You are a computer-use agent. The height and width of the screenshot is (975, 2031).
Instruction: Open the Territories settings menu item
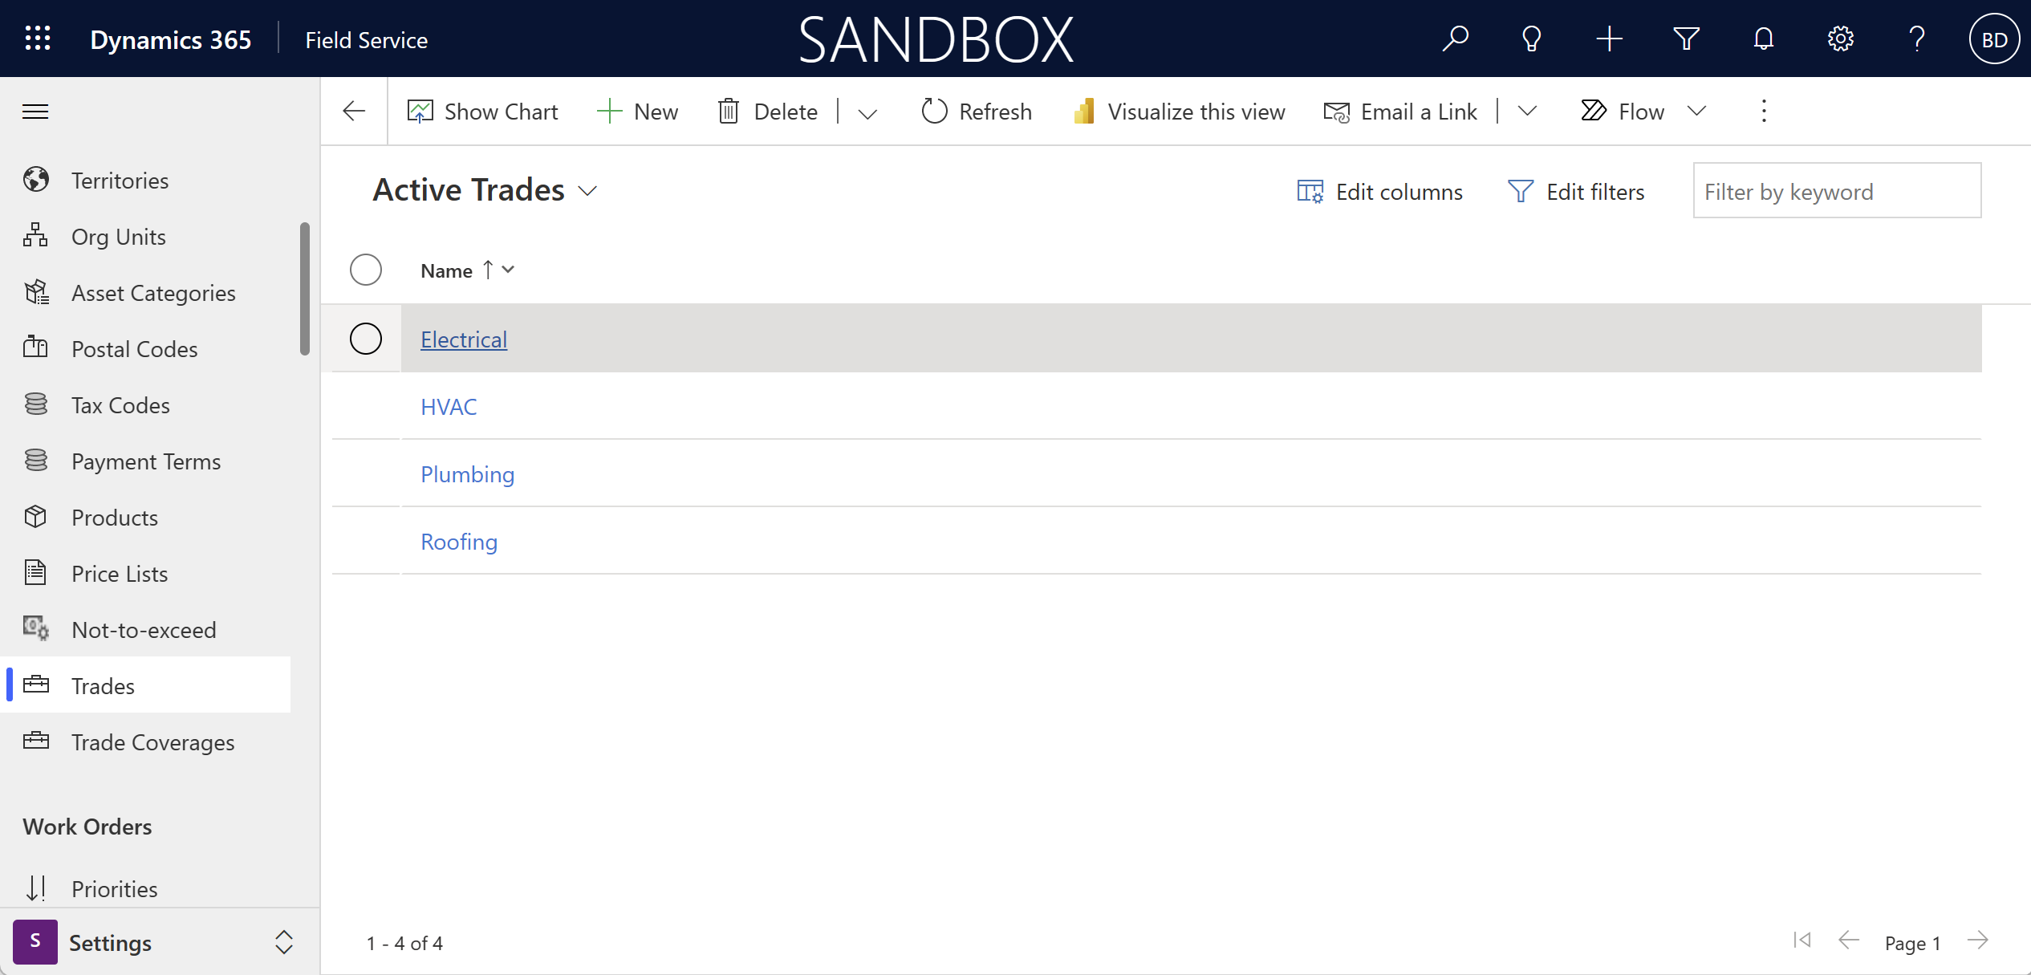pyautogui.click(x=120, y=179)
